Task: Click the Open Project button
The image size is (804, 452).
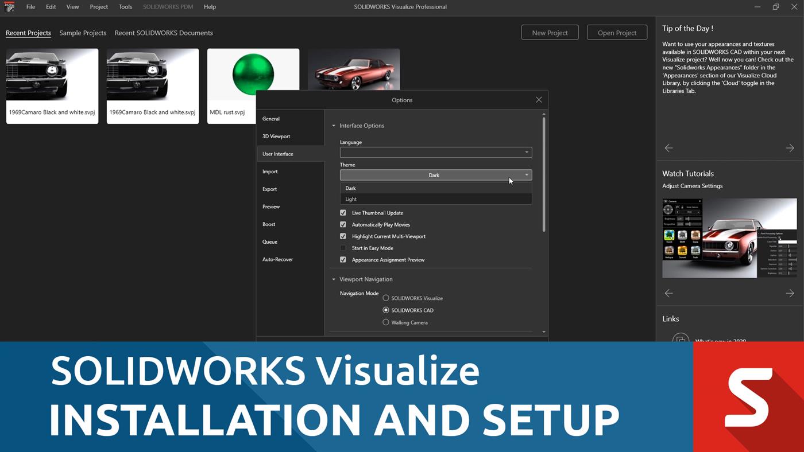Action: [617, 32]
